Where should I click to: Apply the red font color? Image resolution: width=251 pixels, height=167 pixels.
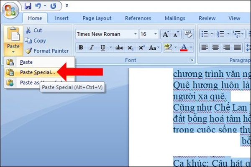(184, 48)
